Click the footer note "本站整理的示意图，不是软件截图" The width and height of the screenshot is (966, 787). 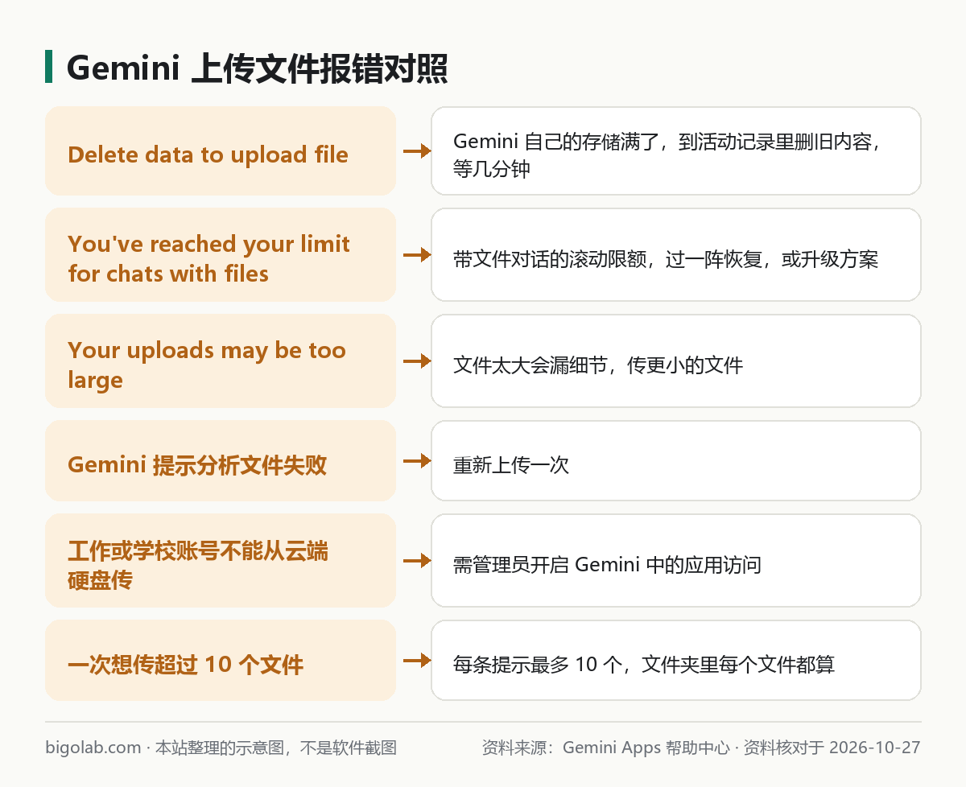coord(275,748)
